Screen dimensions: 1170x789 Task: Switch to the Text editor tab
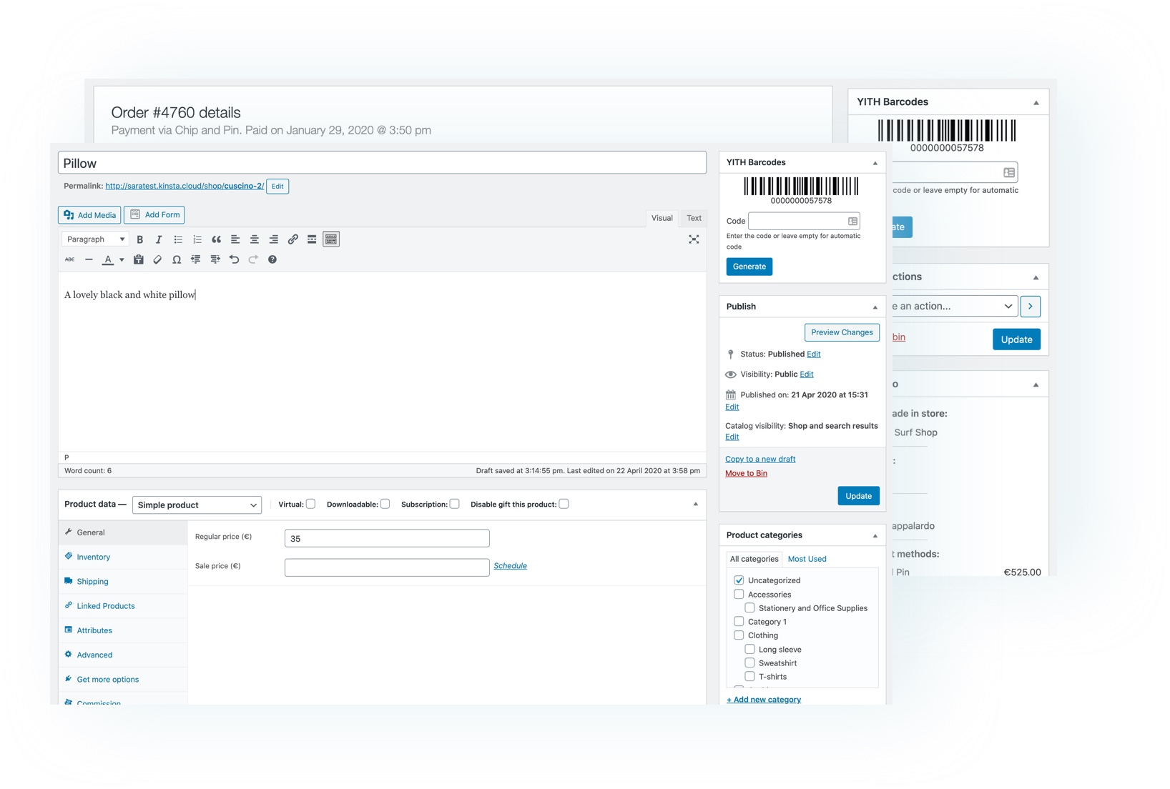pyautogui.click(x=694, y=218)
